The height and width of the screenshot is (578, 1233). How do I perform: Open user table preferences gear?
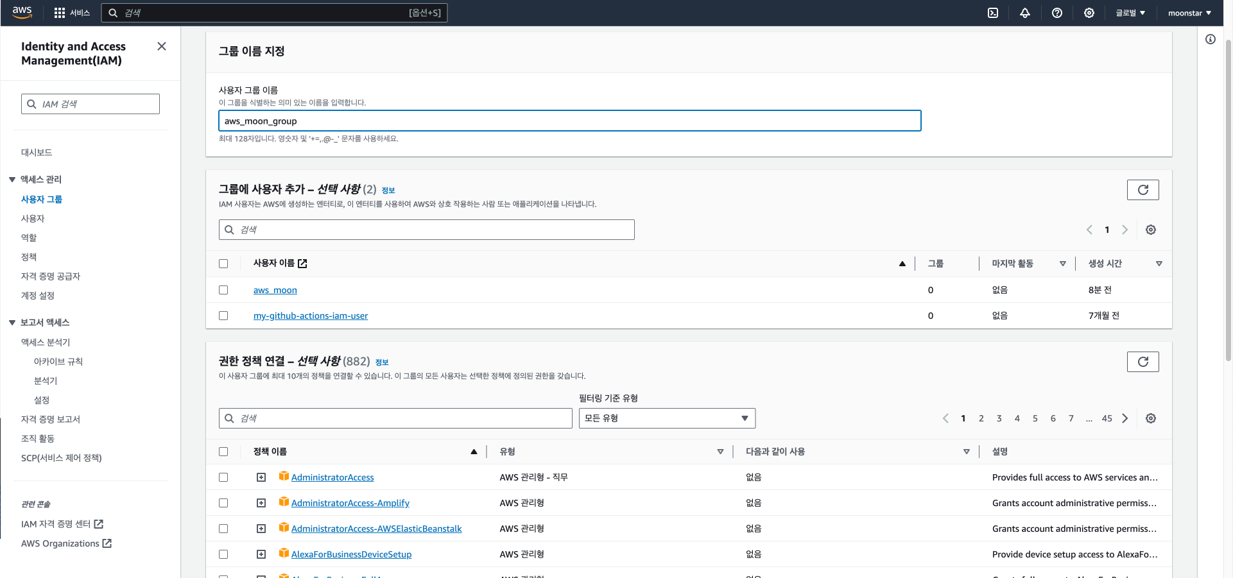[x=1151, y=230]
